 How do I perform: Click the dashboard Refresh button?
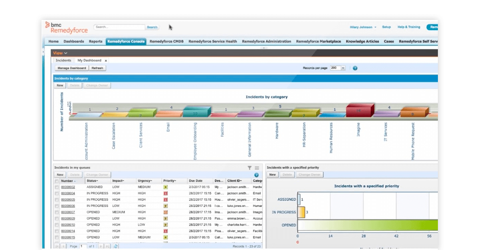[x=97, y=68]
